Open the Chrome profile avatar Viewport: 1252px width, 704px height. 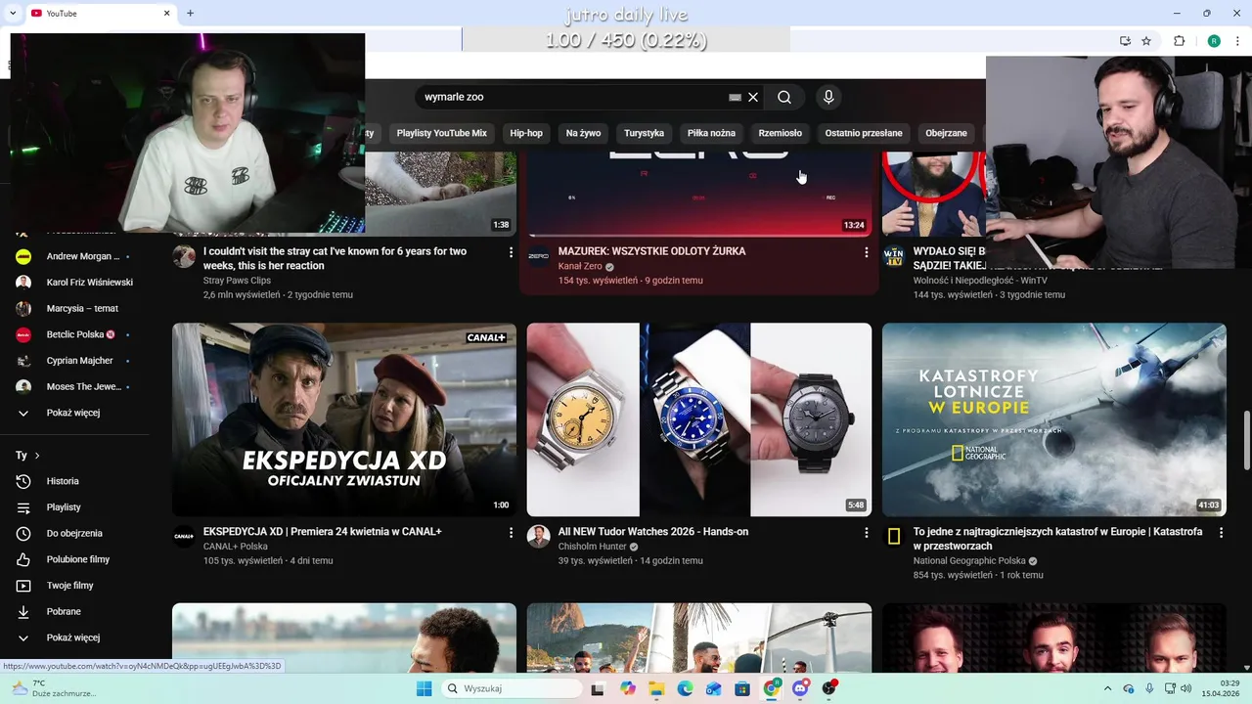pyautogui.click(x=1214, y=41)
